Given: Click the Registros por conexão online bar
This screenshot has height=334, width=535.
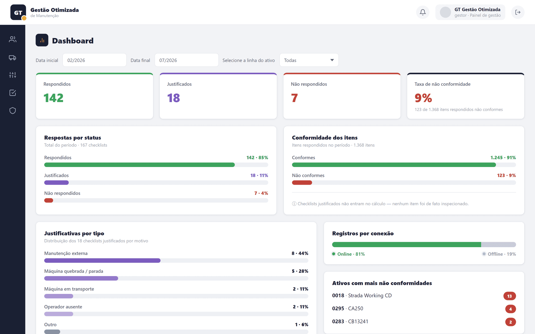Looking at the screenshot, I should tap(406, 244).
